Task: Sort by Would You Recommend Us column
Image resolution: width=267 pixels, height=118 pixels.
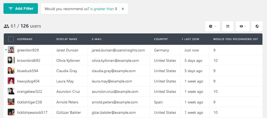Action: [235, 39]
